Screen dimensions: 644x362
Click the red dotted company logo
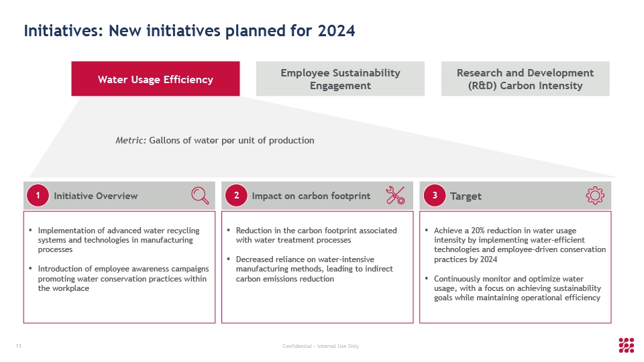point(627,346)
